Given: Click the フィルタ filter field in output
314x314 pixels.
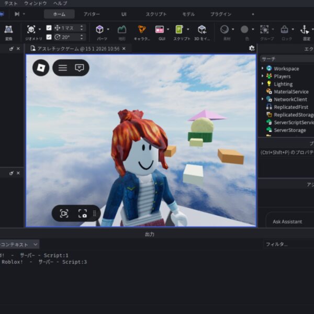Looking at the screenshot, I should [x=288, y=244].
